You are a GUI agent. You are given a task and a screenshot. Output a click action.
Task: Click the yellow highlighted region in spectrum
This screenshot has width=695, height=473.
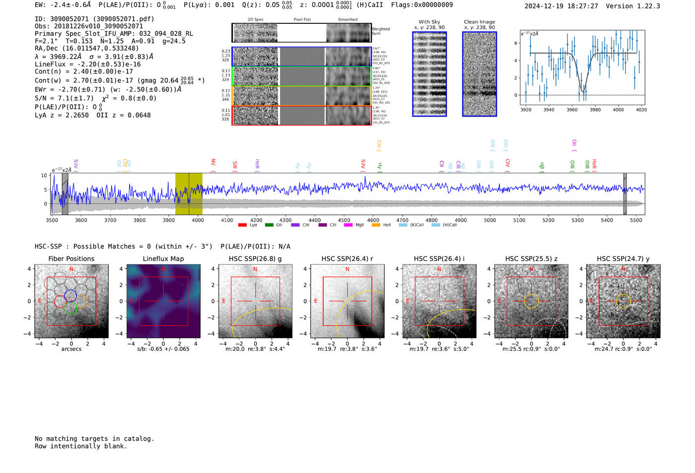point(189,194)
